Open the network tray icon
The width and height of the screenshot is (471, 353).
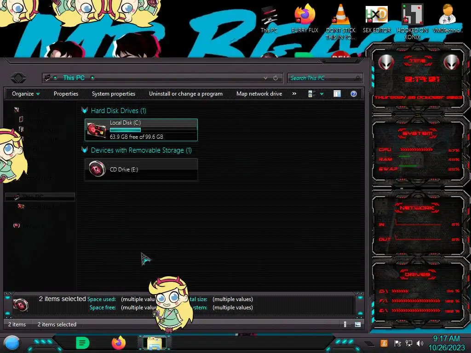tap(409, 343)
